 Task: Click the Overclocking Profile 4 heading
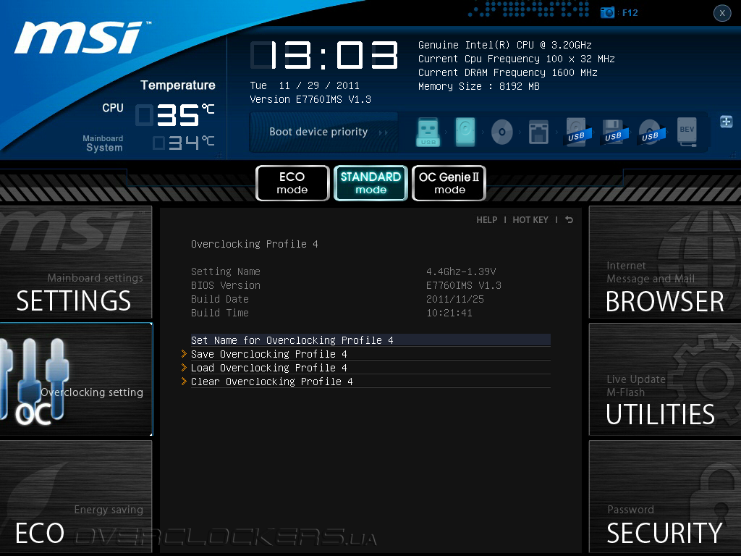(x=254, y=244)
